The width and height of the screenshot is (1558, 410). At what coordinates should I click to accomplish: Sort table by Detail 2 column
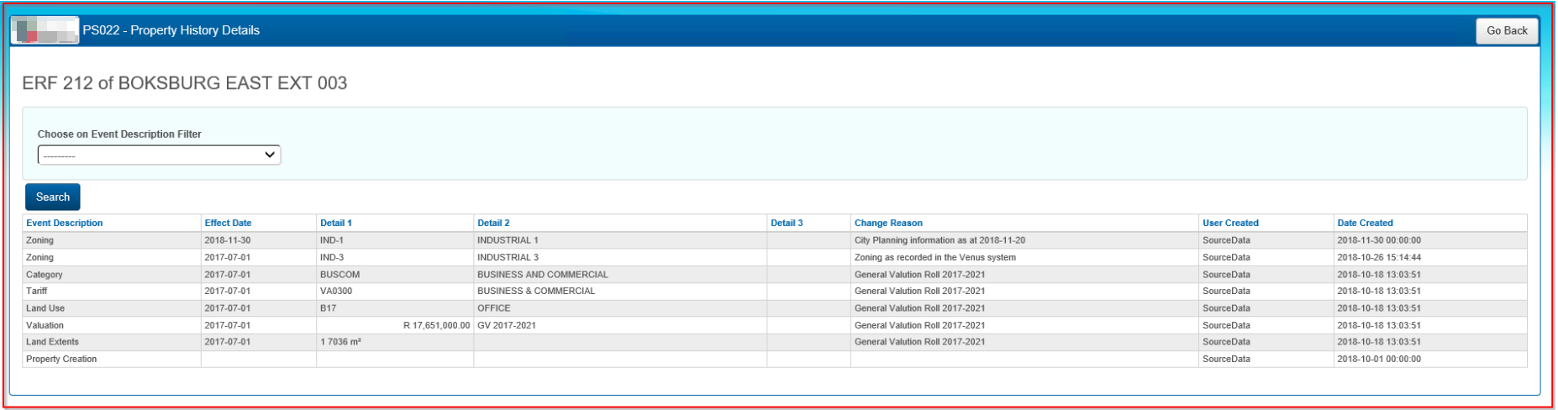tap(493, 223)
